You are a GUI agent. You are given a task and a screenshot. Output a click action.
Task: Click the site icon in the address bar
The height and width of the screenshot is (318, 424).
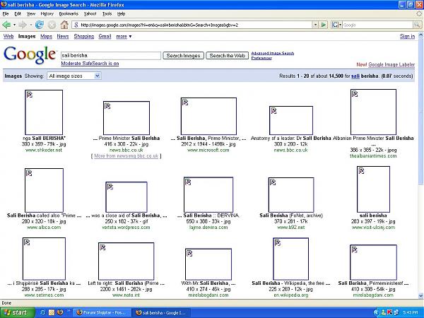[x=76, y=25]
